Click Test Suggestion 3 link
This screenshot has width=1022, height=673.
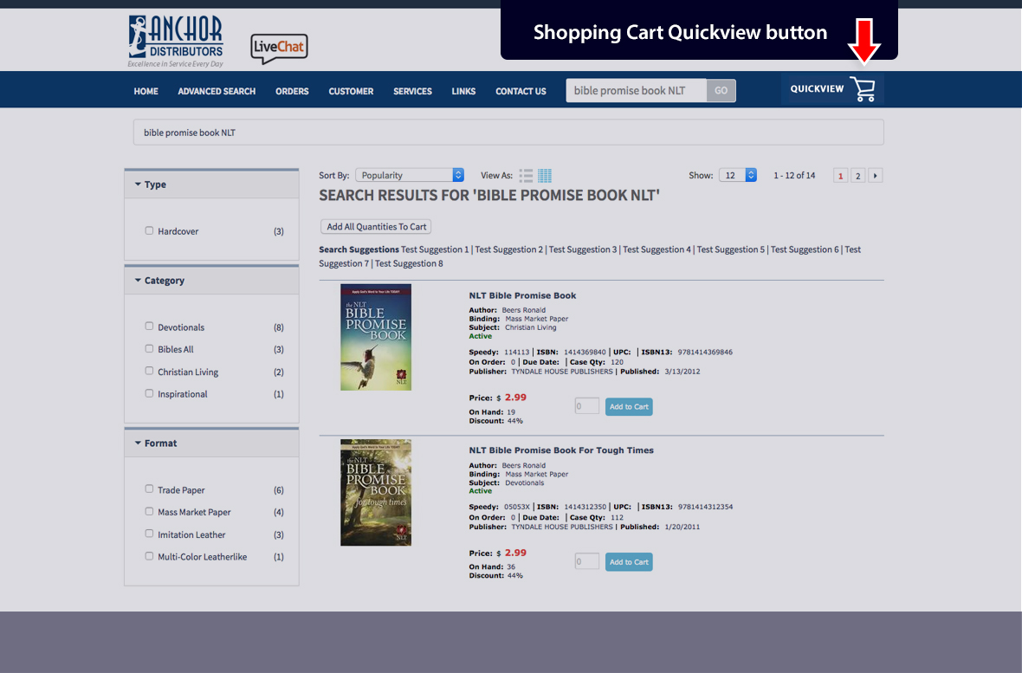(583, 249)
